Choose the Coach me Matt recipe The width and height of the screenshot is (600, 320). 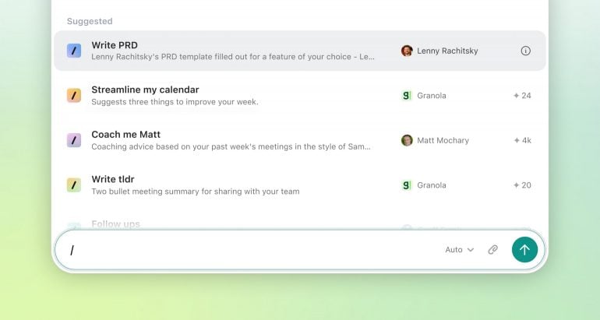pyautogui.click(x=232, y=140)
